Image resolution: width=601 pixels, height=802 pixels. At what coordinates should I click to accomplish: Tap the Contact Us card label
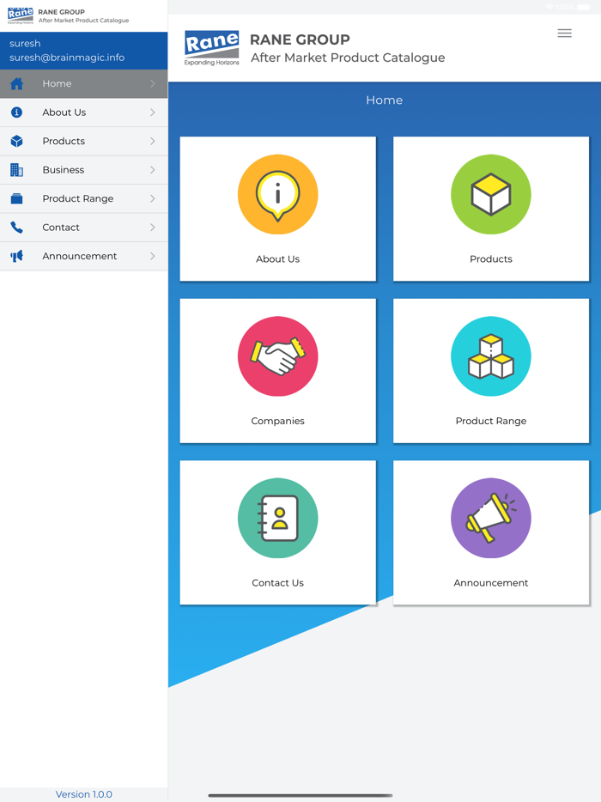pos(277,583)
